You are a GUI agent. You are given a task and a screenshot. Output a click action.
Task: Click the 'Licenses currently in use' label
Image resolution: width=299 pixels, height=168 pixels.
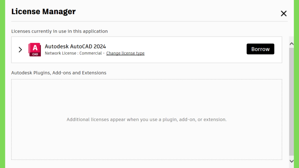click(x=60, y=31)
